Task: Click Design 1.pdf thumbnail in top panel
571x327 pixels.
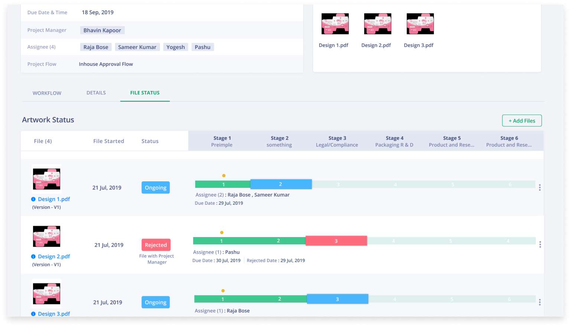Action: pos(335,24)
